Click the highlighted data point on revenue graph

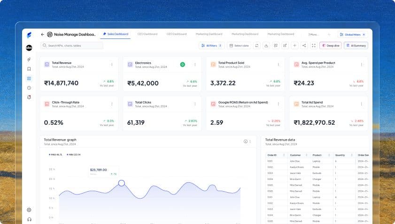tap(122, 183)
